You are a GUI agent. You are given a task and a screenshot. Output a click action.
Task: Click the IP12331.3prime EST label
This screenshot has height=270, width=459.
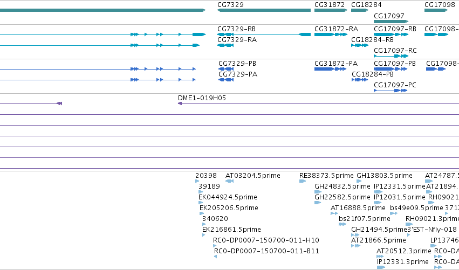coord(402,262)
